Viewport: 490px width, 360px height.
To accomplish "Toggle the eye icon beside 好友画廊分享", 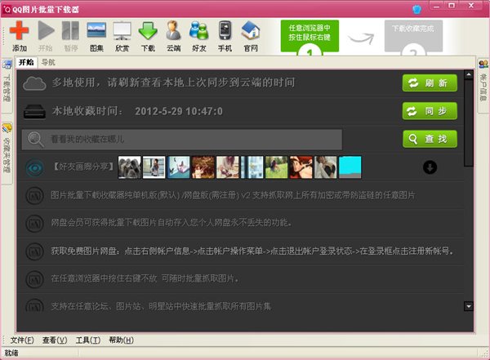I will (x=34, y=168).
